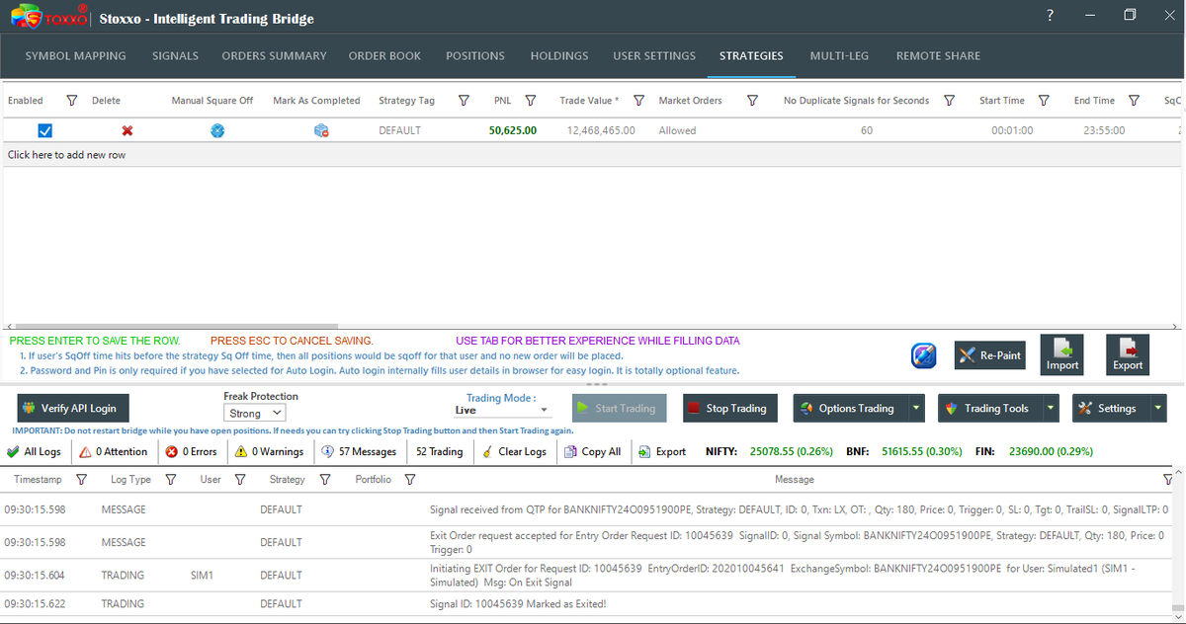1186x624 pixels.
Task: Click Export button in logs toolbar
Action: pyautogui.click(x=661, y=451)
